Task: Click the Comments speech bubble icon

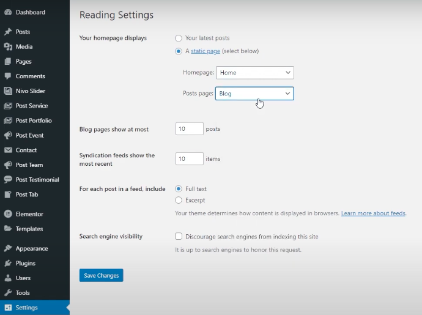Action: (8, 76)
